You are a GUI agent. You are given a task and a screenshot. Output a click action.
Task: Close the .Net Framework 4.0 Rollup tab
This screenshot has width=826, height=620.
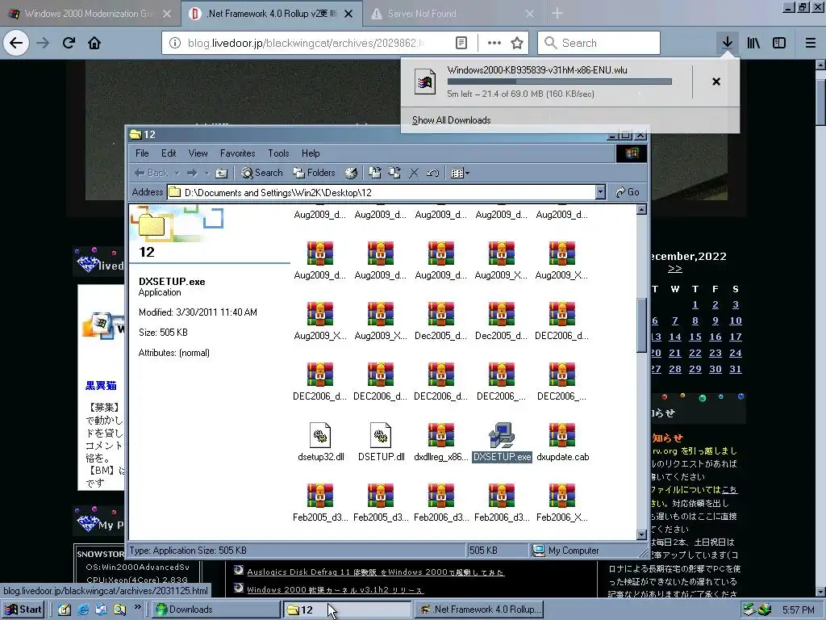pos(348,14)
